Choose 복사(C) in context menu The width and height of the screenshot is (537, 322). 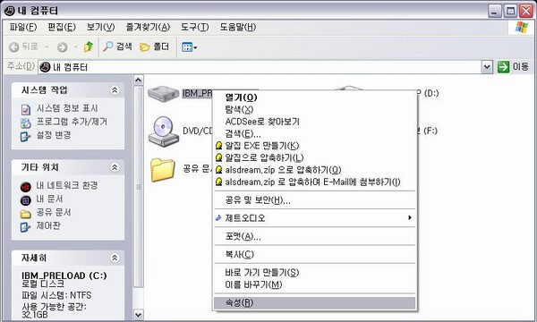(314, 255)
